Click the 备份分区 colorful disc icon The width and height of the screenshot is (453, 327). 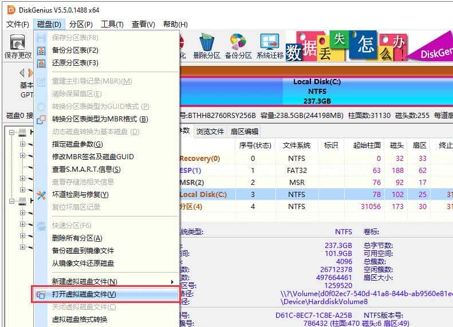click(x=238, y=42)
